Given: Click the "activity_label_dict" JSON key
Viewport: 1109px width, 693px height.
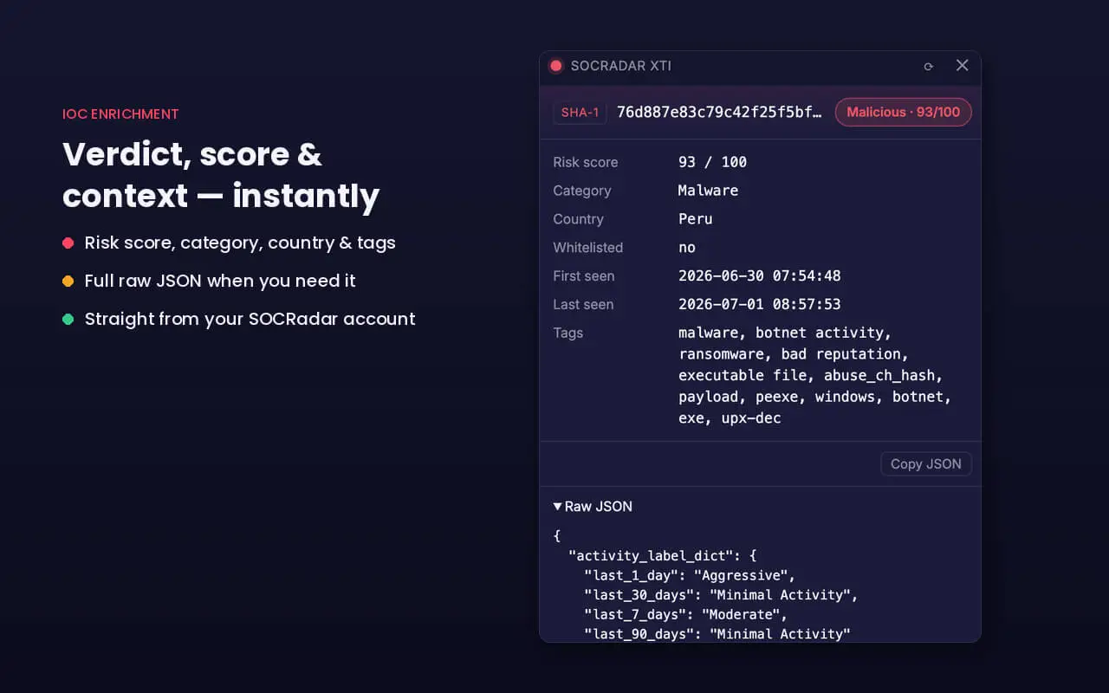Looking at the screenshot, I should [654, 555].
